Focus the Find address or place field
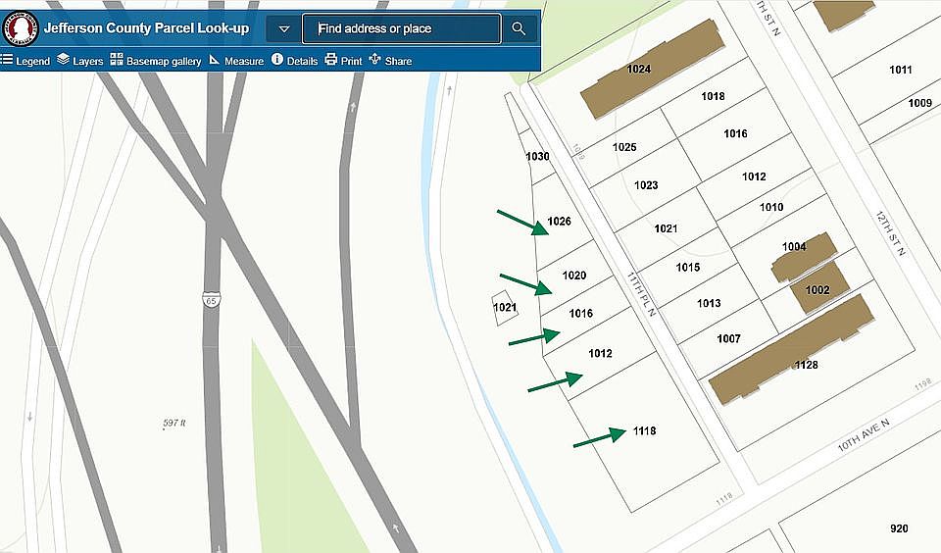 click(x=401, y=28)
